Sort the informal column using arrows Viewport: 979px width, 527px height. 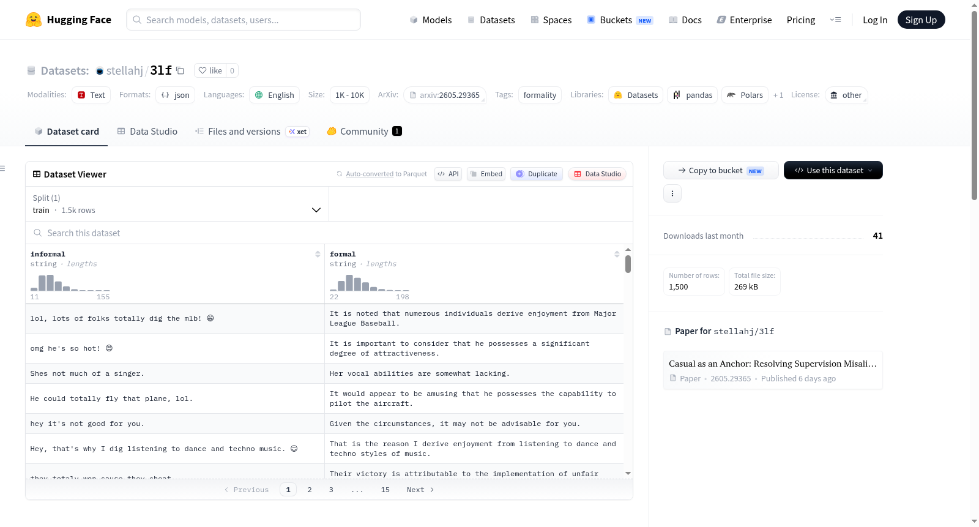coord(318,254)
